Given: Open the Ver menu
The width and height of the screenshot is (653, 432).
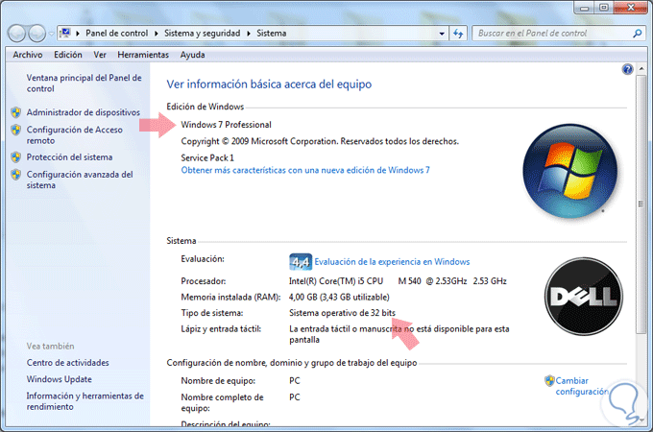Looking at the screenshot, I should [x=100, y=55].
